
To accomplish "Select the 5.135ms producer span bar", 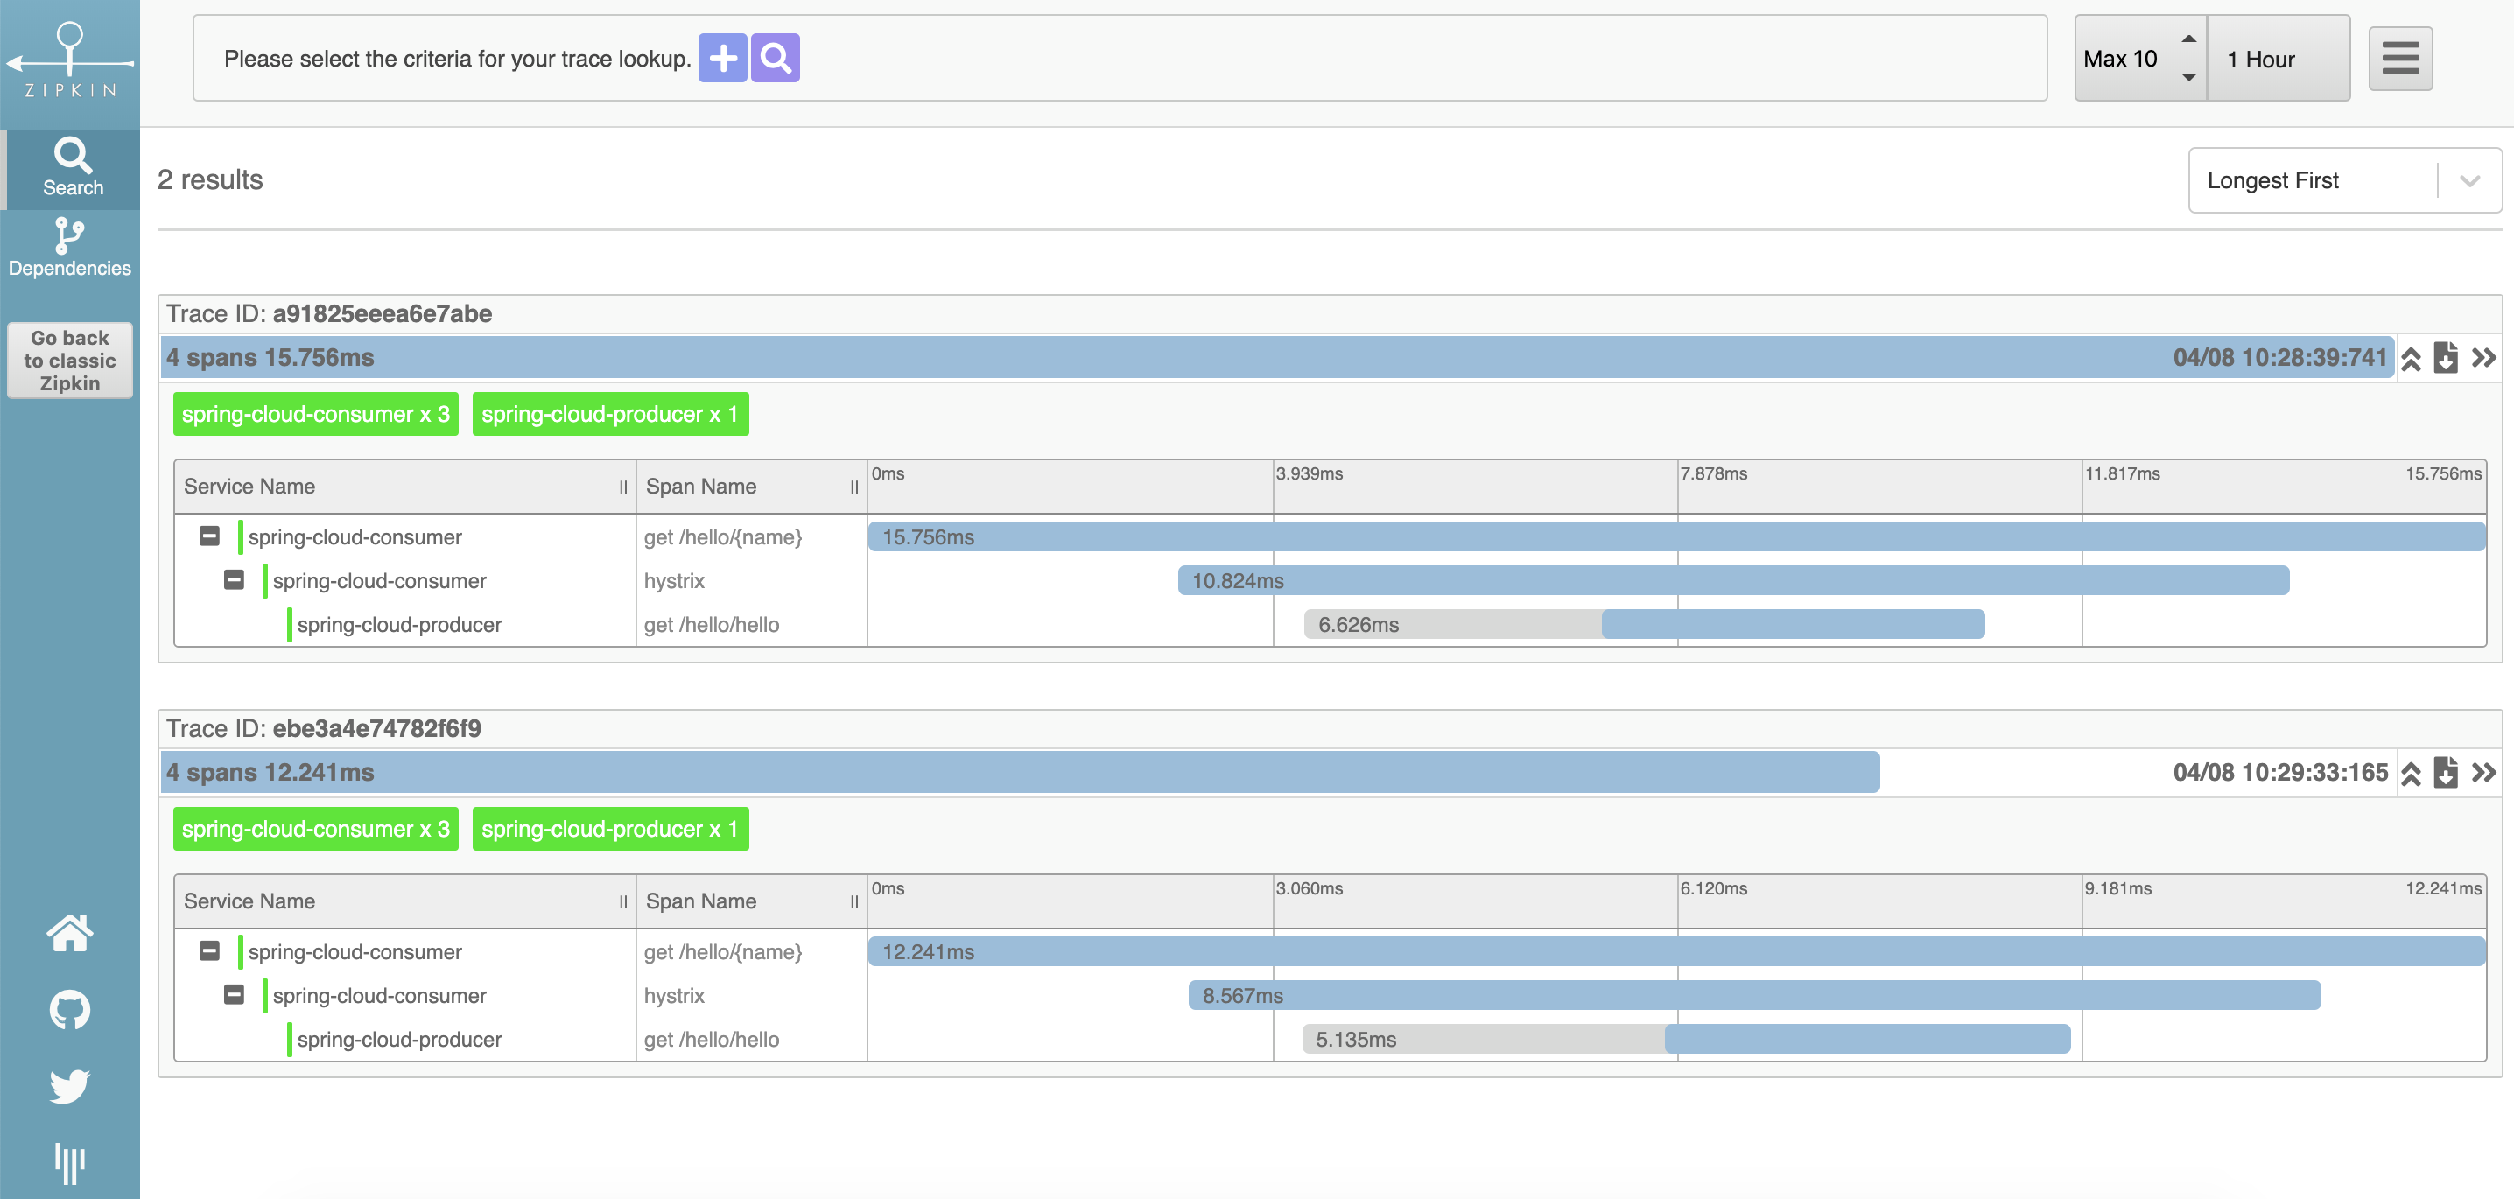I will [1687, 1039].
